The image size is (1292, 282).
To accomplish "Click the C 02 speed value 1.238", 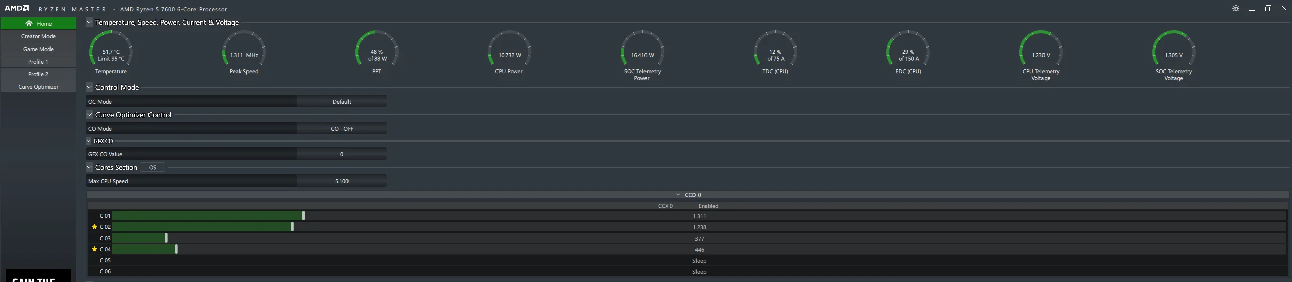I will [x=699, y=227].
